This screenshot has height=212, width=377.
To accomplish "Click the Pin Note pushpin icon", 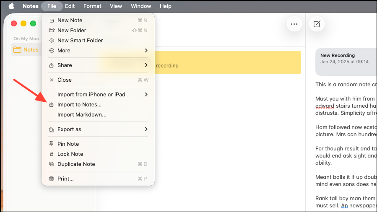I will (x=51, y=144).
